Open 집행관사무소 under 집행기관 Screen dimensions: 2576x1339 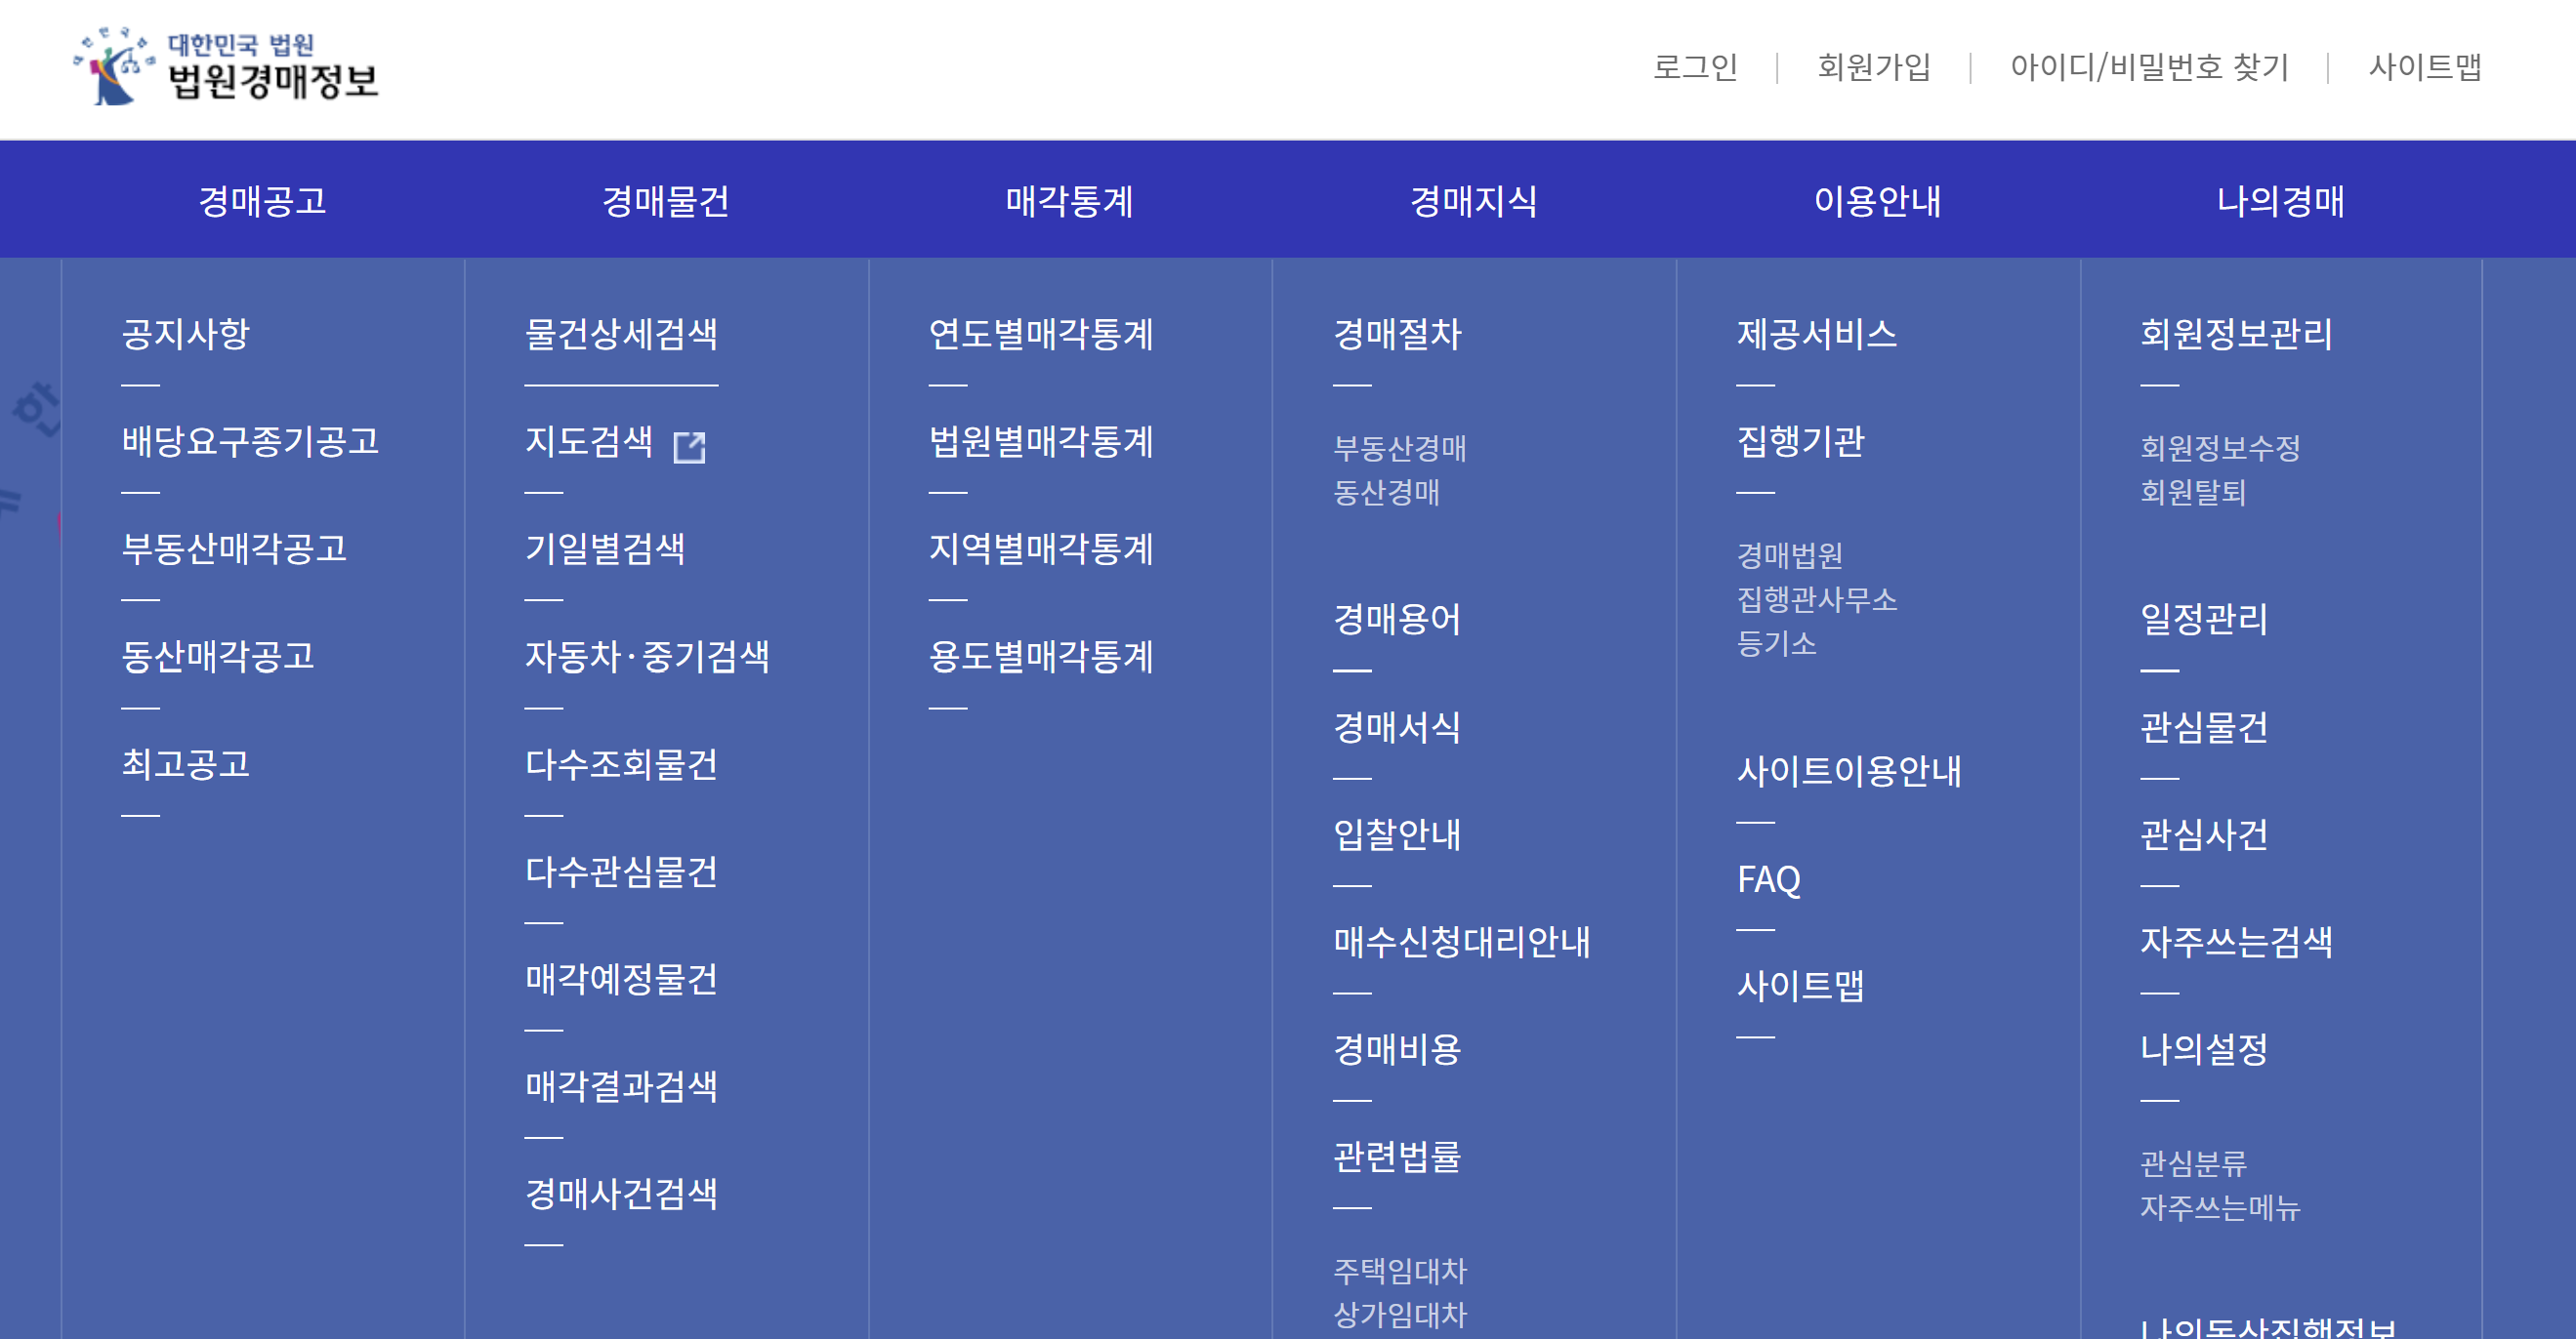click(1817, 598)
